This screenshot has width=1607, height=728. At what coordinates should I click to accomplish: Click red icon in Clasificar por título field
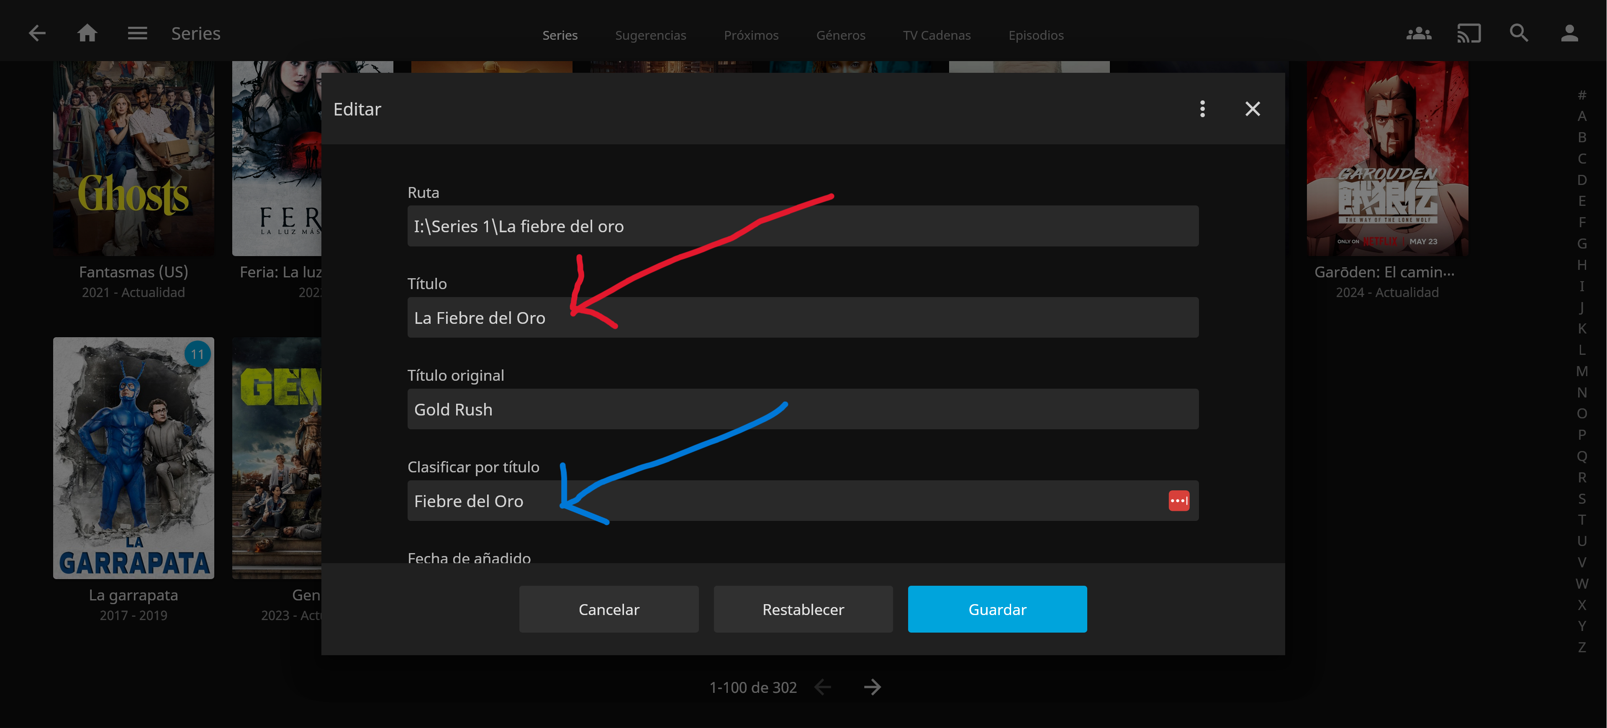1178,500
